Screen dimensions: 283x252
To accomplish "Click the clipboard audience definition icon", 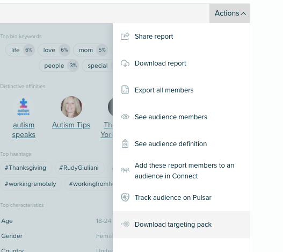I will [x=125, y=143].
